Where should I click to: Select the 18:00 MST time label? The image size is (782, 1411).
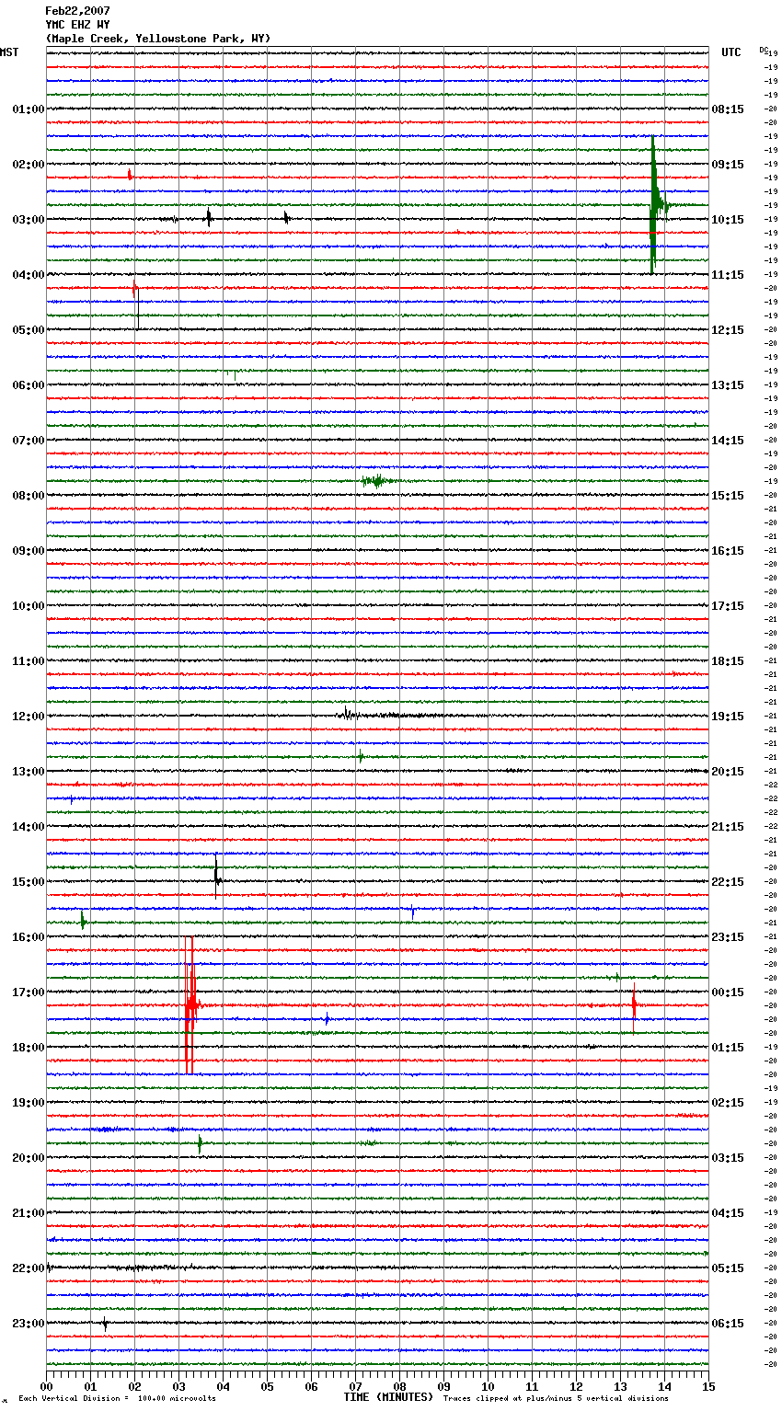(28, 1048)
